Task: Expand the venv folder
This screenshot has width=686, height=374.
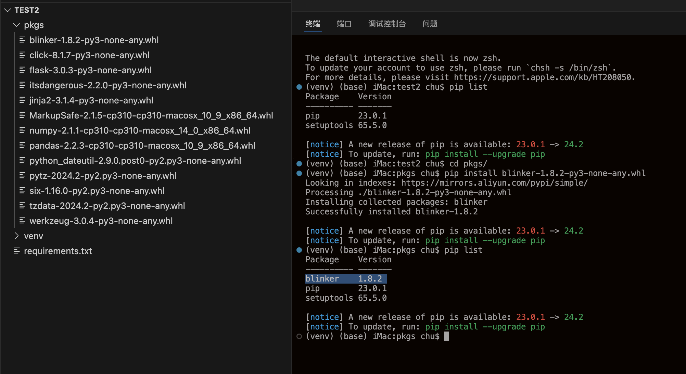Action: (16, 236)
